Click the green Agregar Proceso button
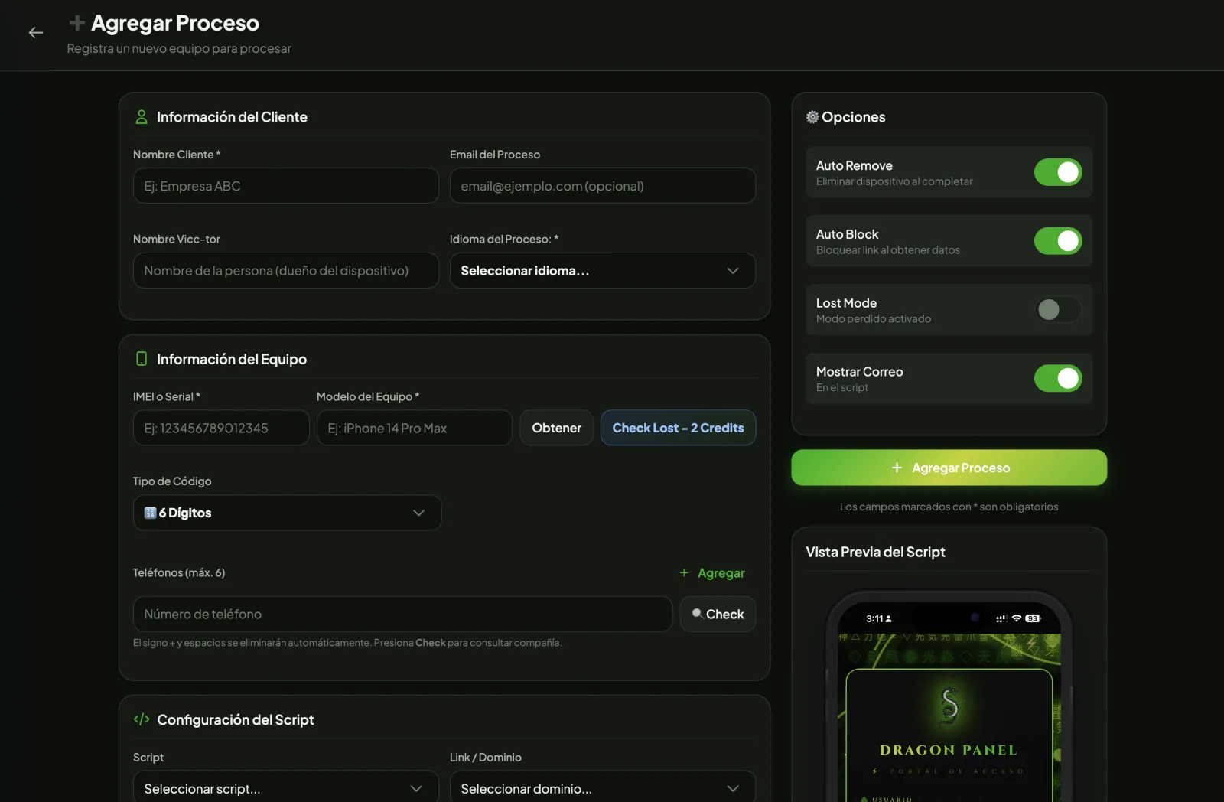 pyautogui.click(x=949, y=468)
